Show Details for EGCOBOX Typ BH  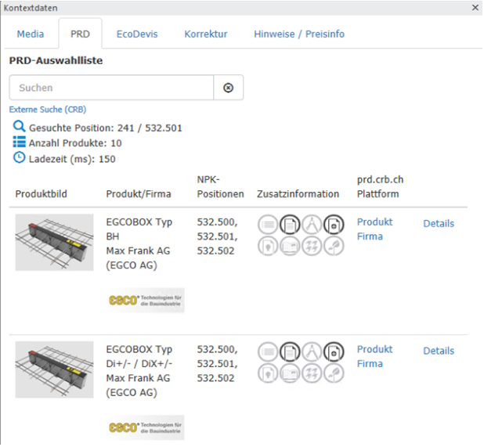(439, 223)
